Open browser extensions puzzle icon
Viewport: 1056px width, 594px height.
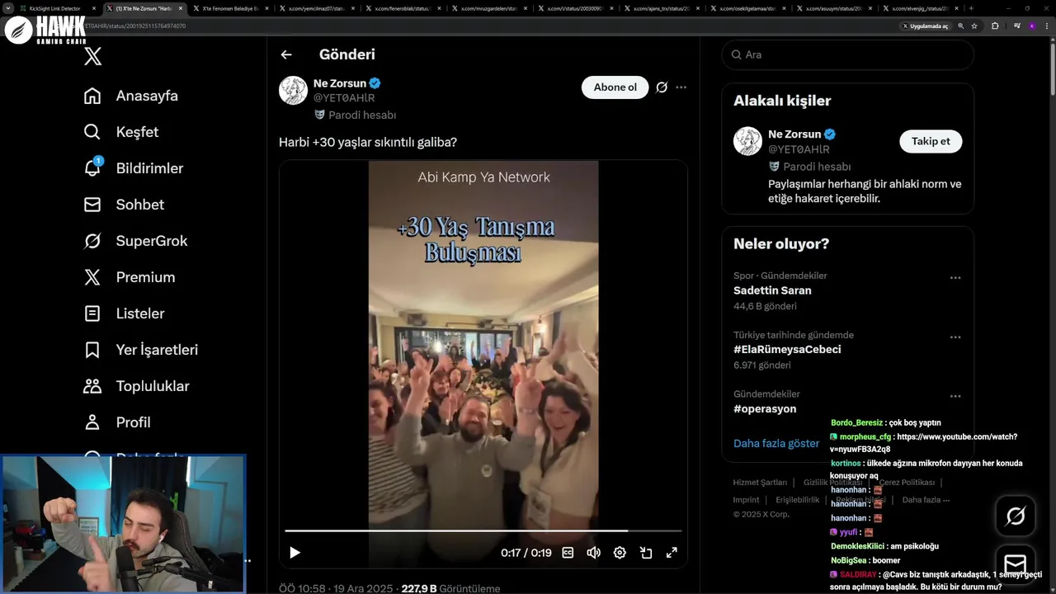(995, 26)
